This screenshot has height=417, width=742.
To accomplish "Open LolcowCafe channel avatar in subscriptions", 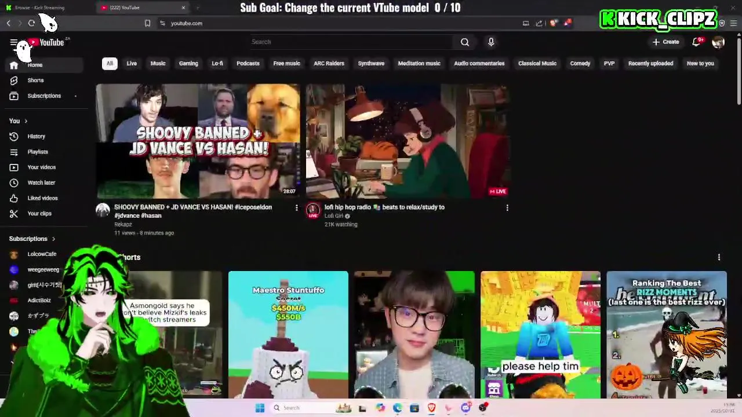I will point(14,254).
